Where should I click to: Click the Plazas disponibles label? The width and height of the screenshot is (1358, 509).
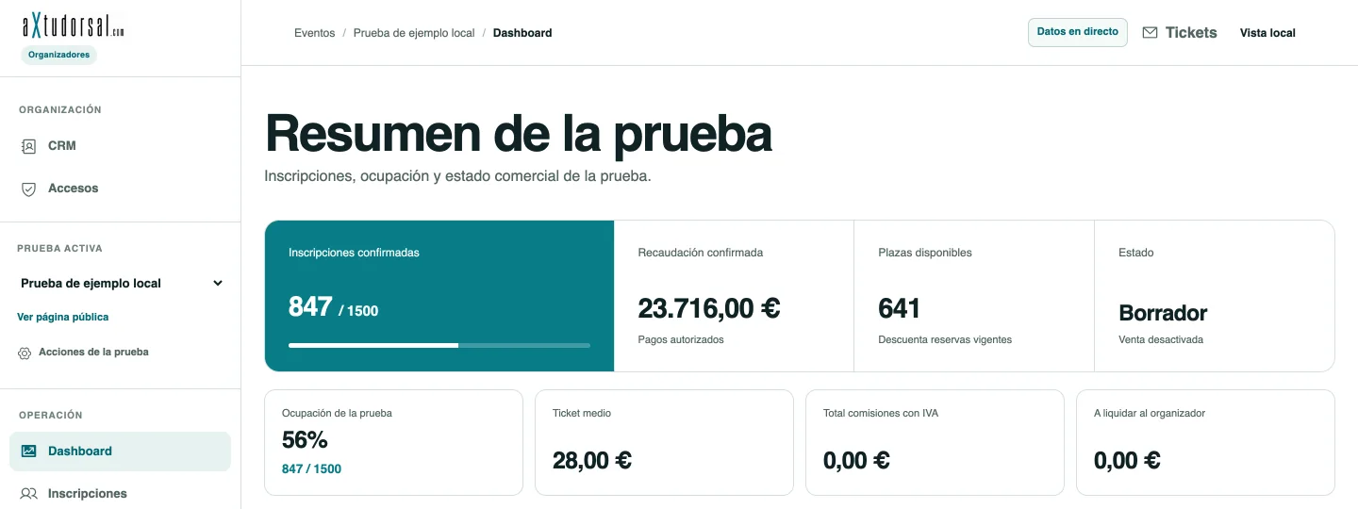[x=925, y=253]
